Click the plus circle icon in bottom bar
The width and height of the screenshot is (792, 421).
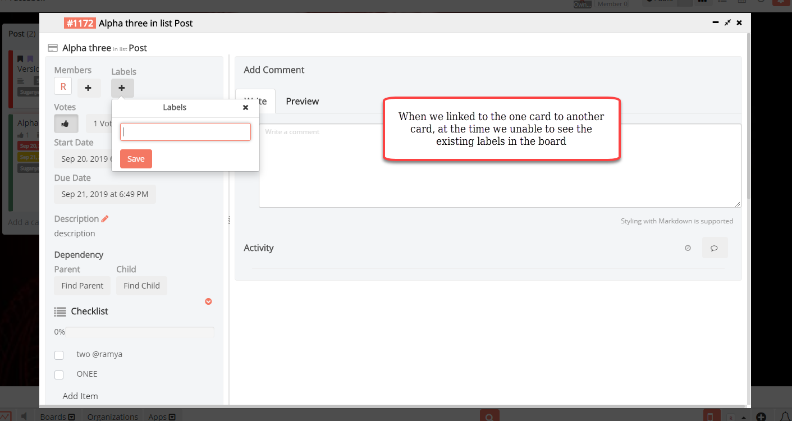(x=761, y=417)
